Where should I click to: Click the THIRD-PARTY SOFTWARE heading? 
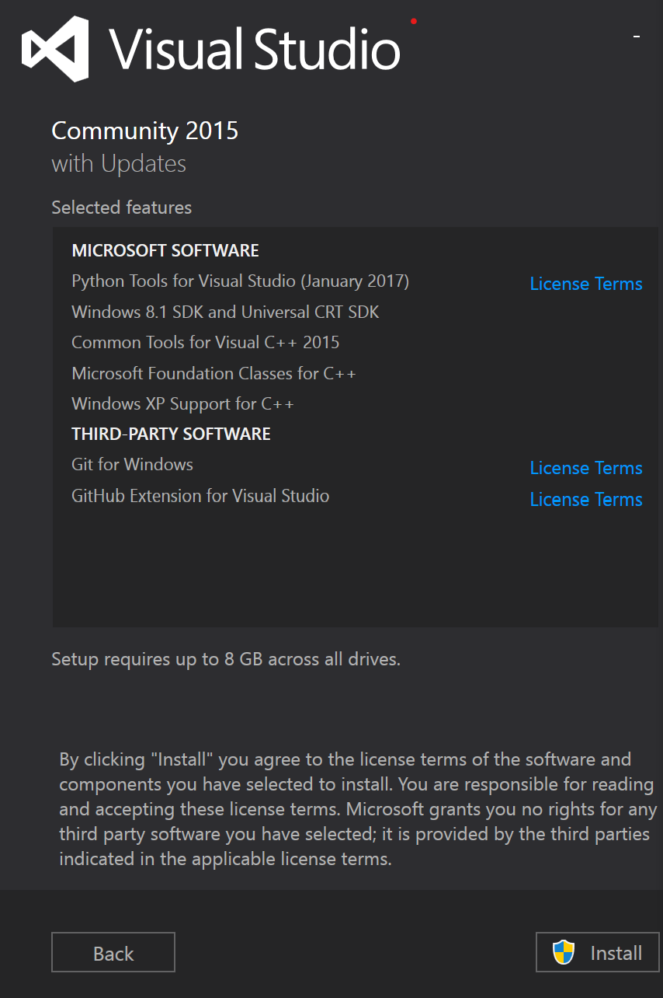[x=171, y=434]
